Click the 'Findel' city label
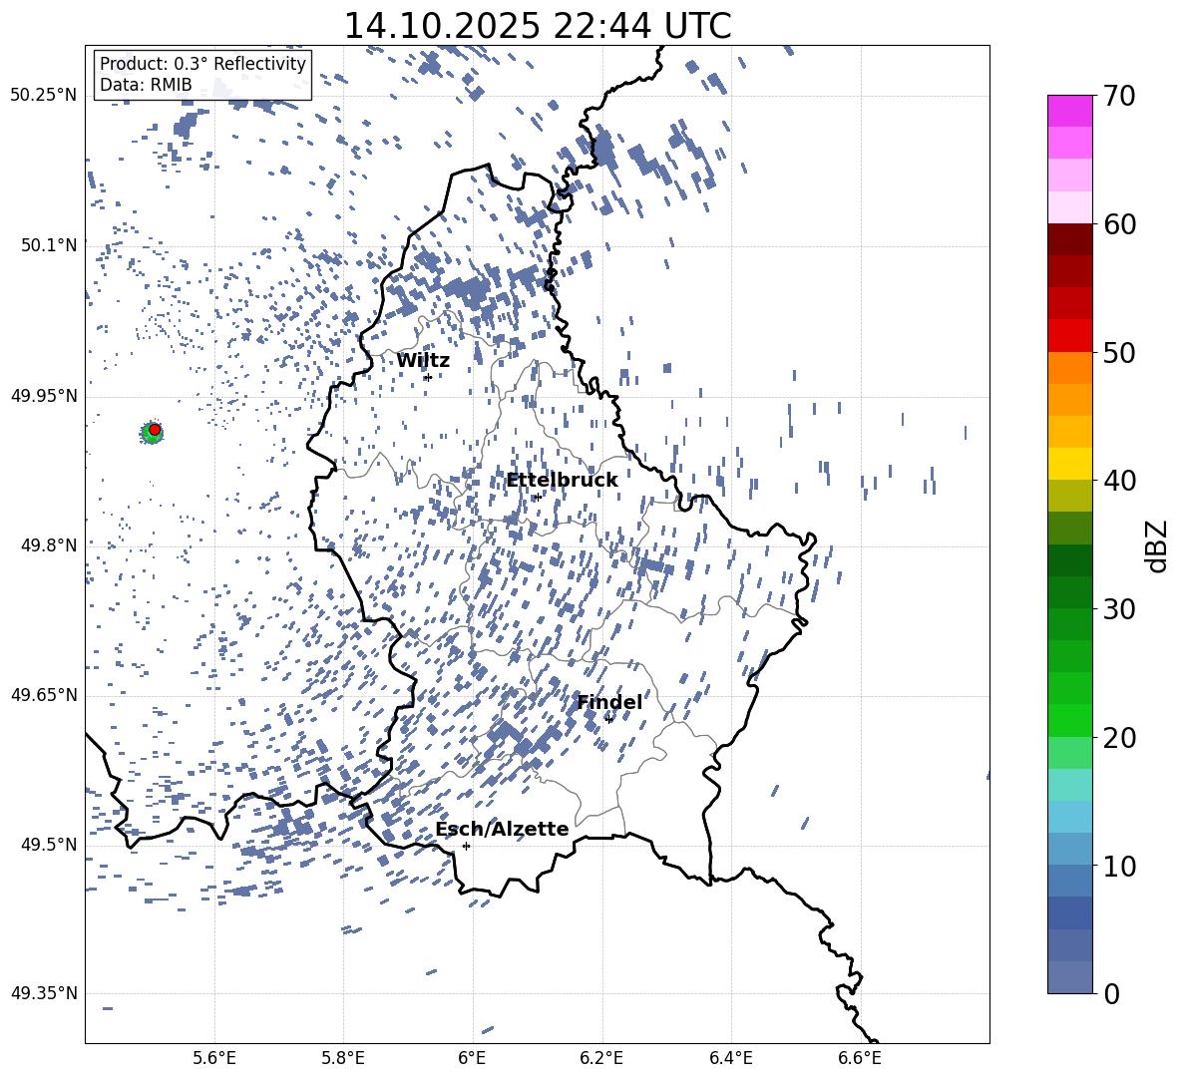Screen dimensions: 1181x1078 tap(609, 702)
